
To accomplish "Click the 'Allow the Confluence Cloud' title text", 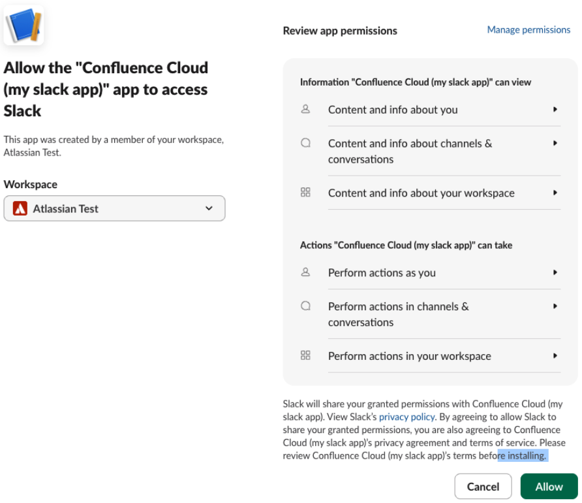I will (x=106, y=89).
